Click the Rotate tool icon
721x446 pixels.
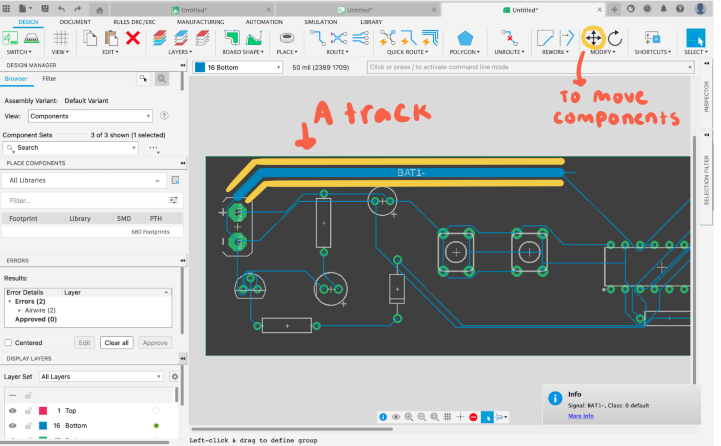tap(615, 38)
